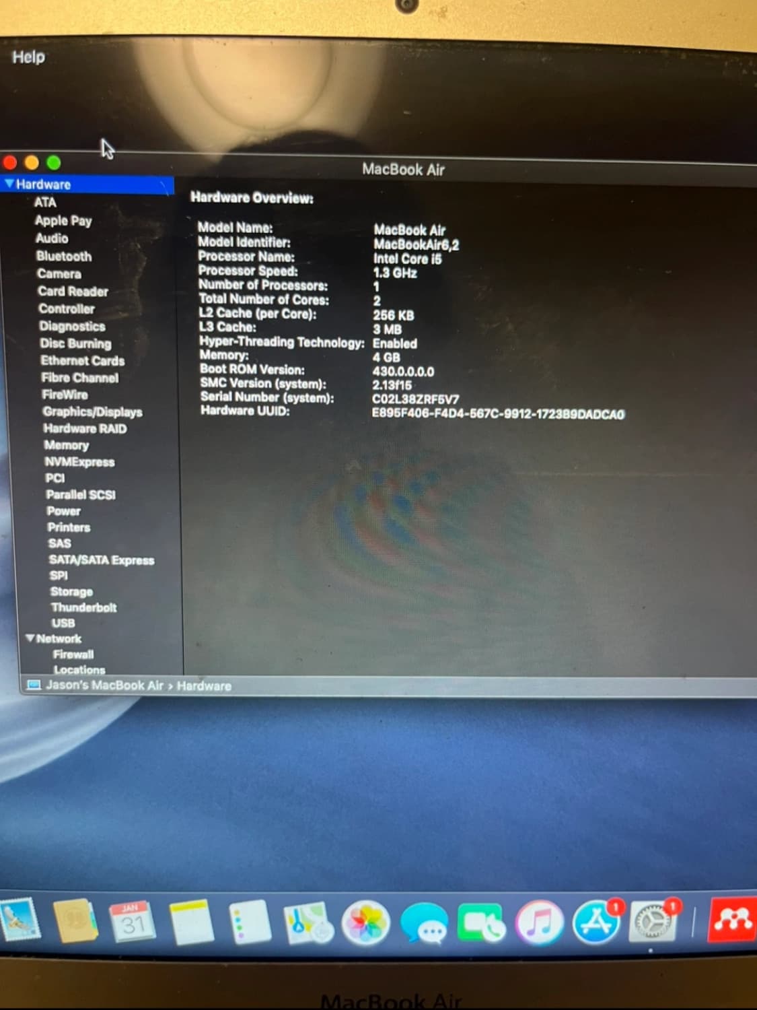
Task: Close the System Information window
Action: [9, 162]
